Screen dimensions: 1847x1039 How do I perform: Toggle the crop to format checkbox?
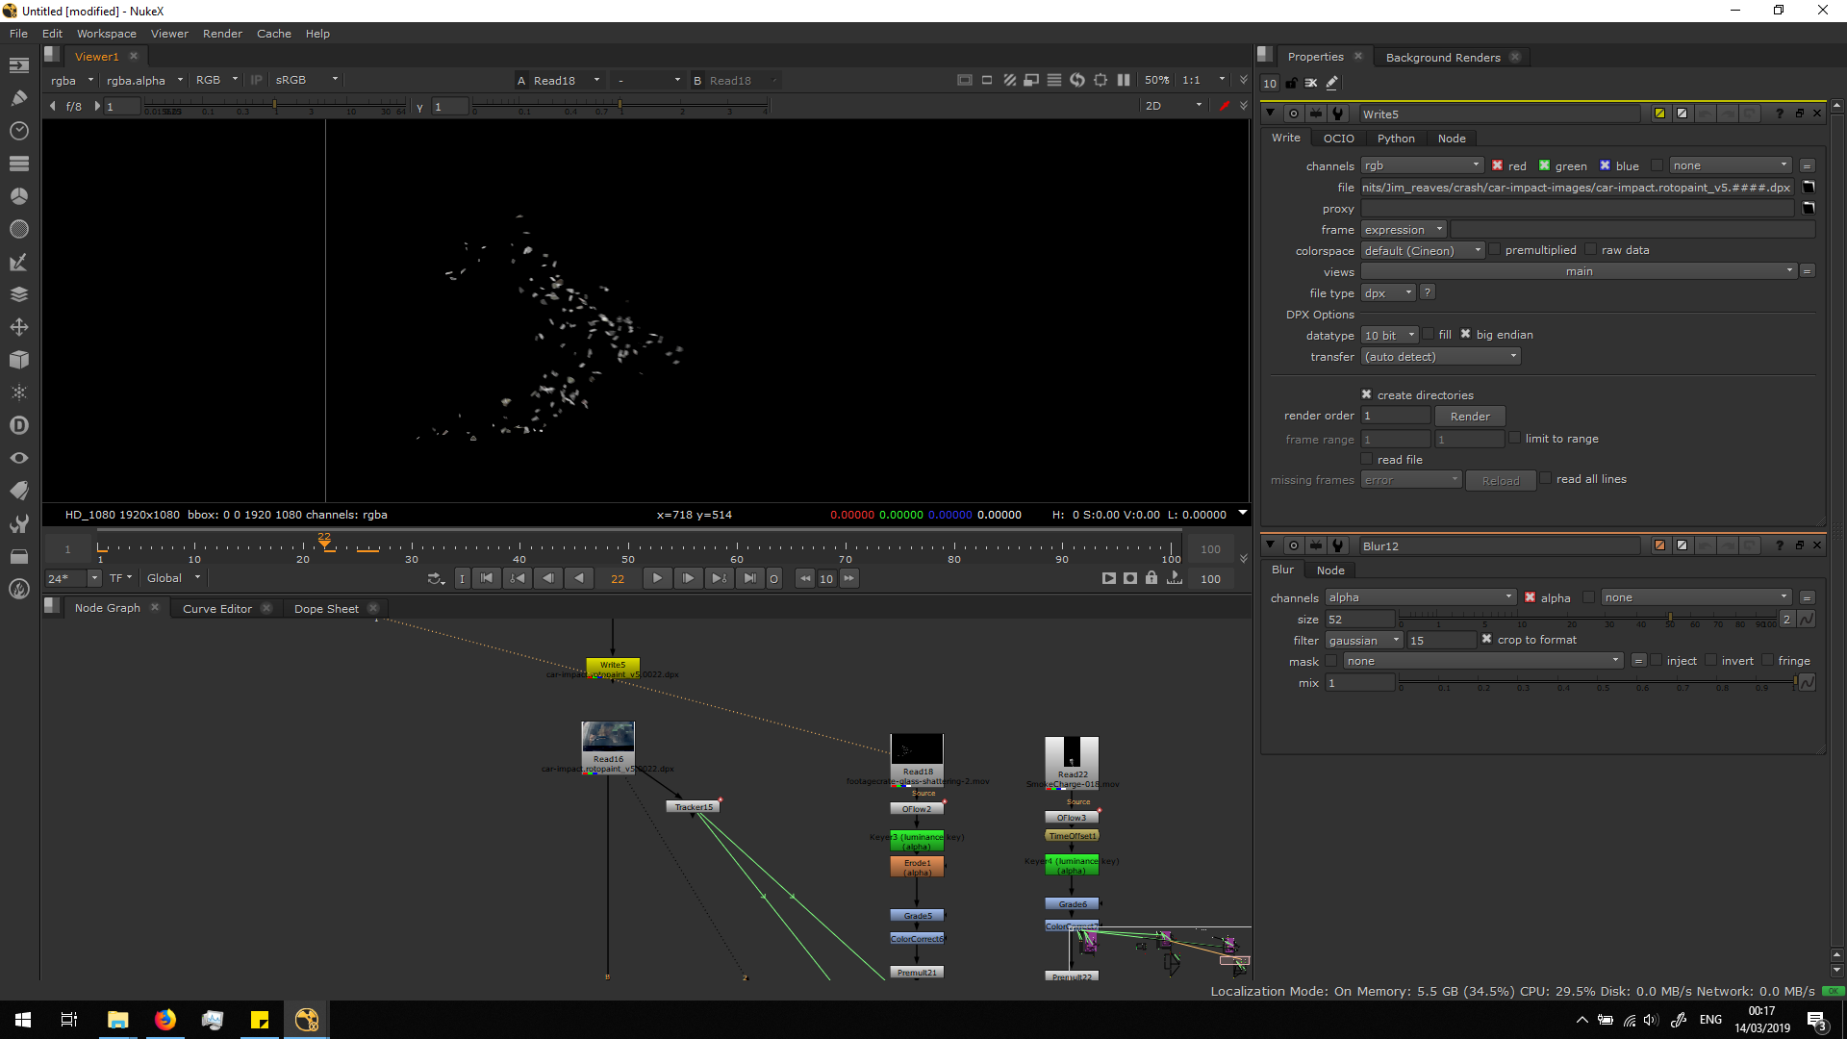[1486, 640]
